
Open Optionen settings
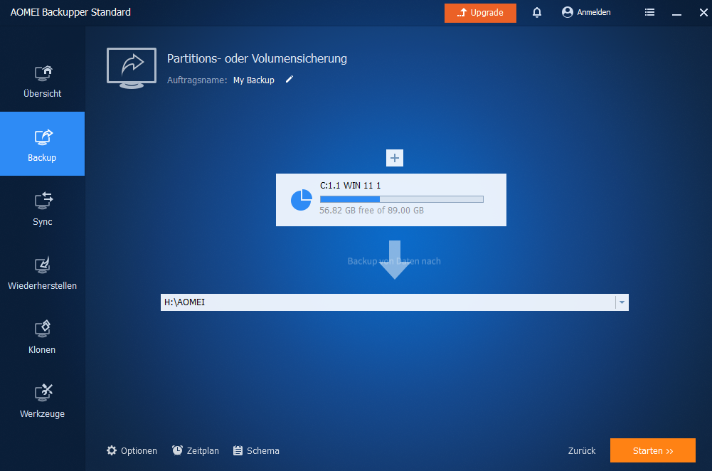(x=132, y=450)
